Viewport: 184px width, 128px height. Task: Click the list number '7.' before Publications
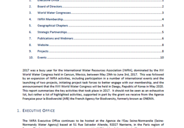tap(31, 38)
